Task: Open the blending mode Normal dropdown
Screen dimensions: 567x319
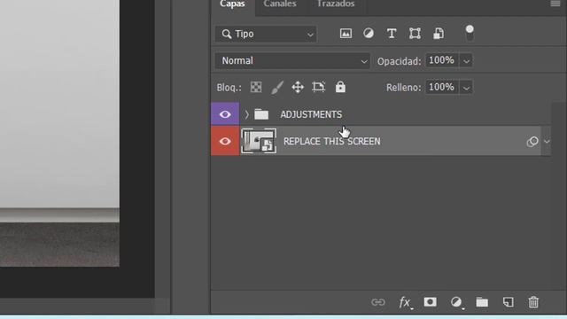Action: pyautogui.click(x=292, y=61)
